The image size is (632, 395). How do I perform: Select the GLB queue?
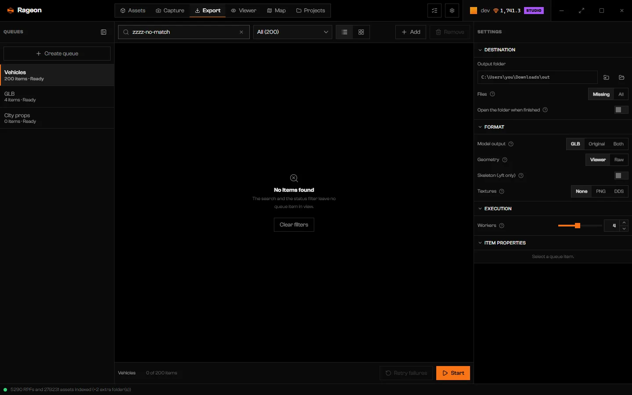pyautogui.click(x=57, y=97)
